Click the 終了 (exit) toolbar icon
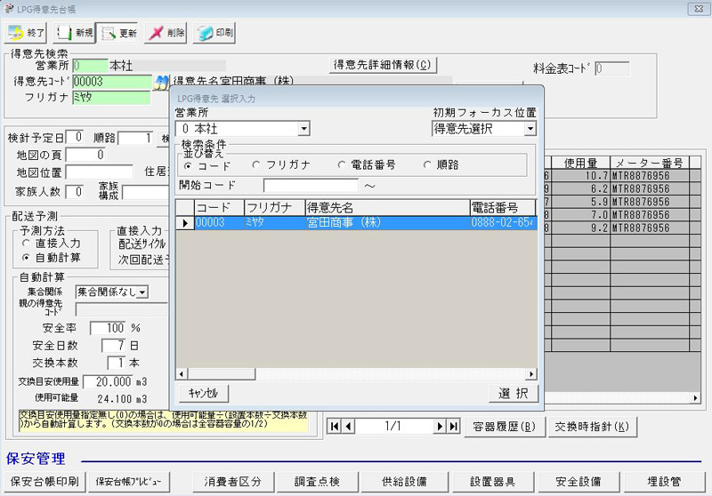 point(26,33)
